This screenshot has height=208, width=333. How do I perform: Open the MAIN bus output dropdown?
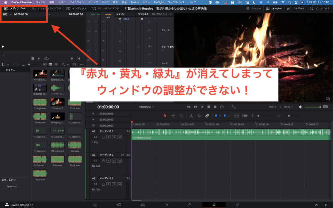point(288,107)
